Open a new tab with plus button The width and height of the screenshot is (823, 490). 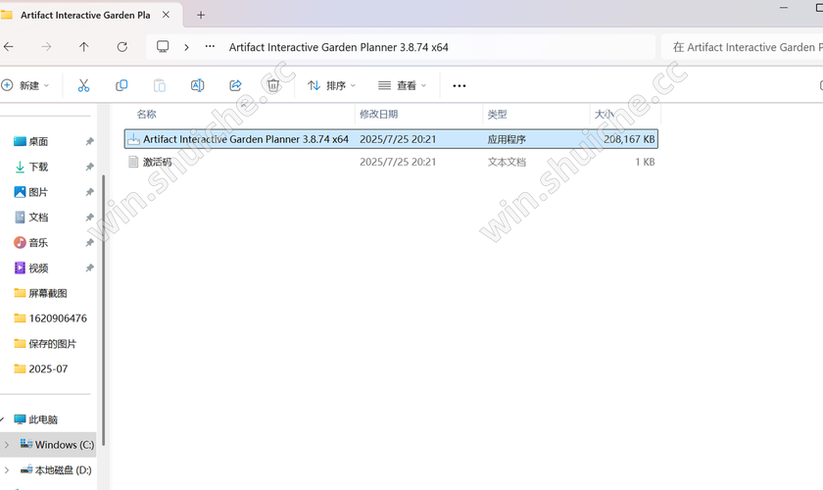[x=201, y=16]
